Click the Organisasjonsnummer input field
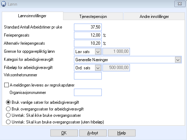Viewport: 187px width, 140px height. [88, 93]
